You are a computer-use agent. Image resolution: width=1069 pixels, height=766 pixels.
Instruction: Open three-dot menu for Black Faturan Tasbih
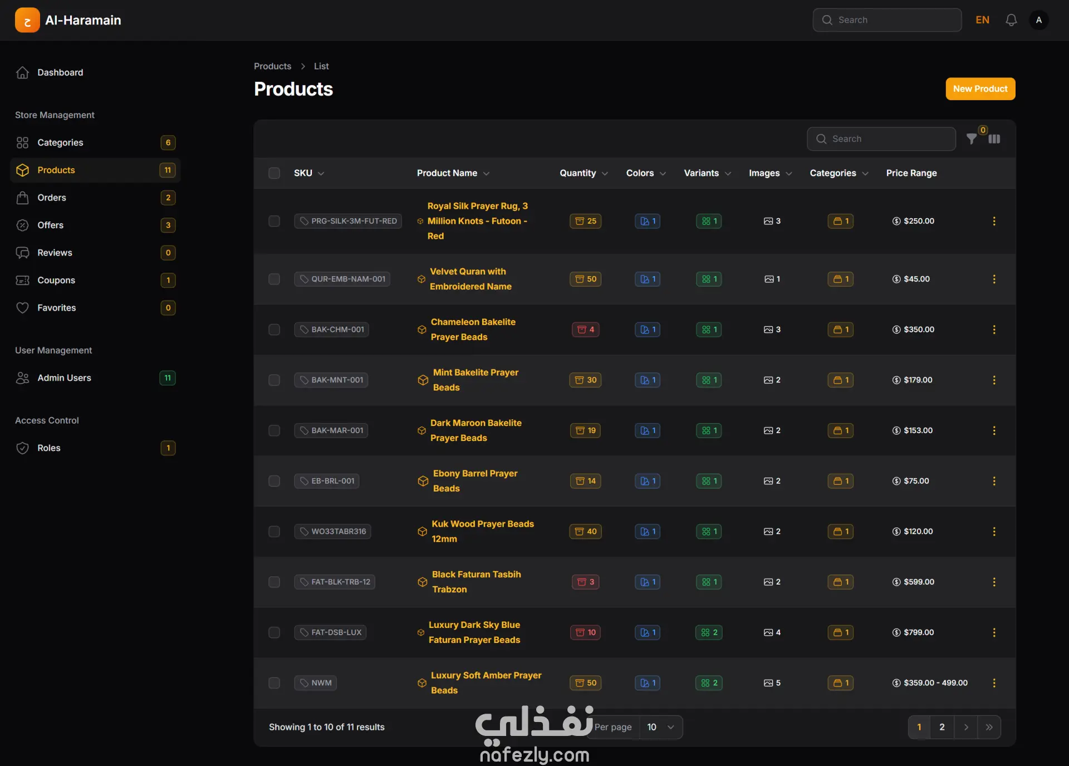point(994,582)
